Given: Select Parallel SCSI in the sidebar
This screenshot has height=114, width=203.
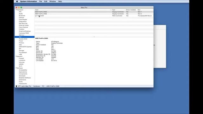Looking at the screenshot, I should coord(23,39).
